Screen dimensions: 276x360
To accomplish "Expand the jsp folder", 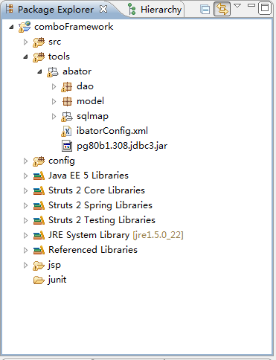I will point(25,265).
